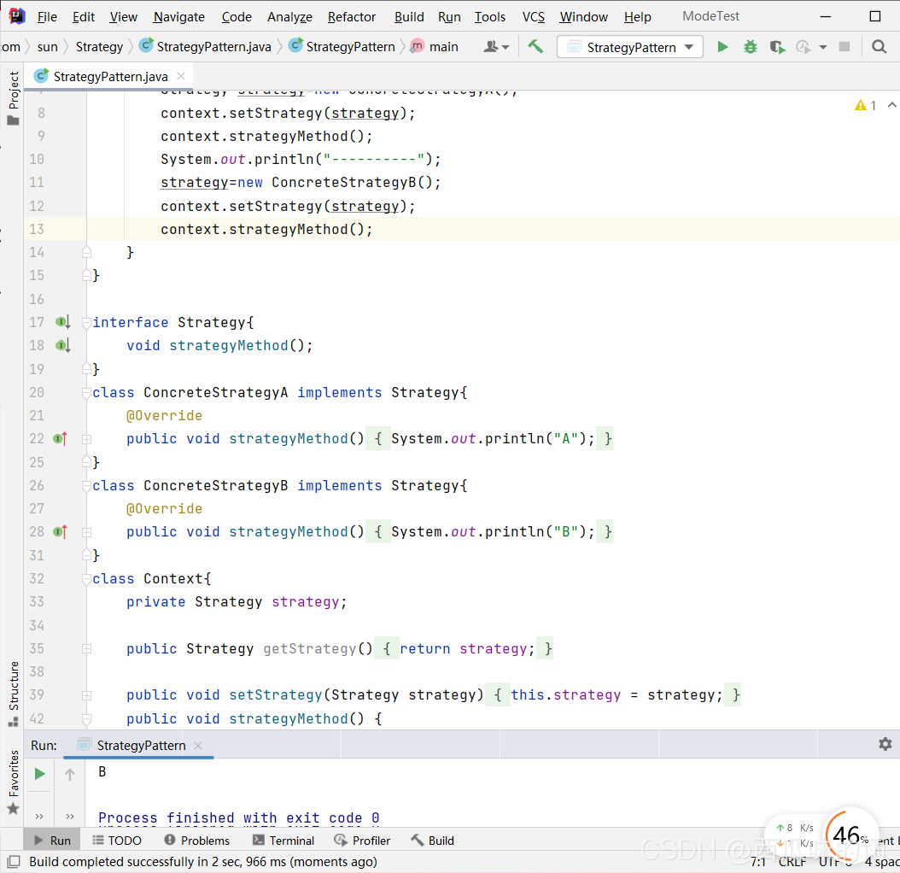
Task: Open StrategyPattern run configuration dropdown
Action: 629,47
